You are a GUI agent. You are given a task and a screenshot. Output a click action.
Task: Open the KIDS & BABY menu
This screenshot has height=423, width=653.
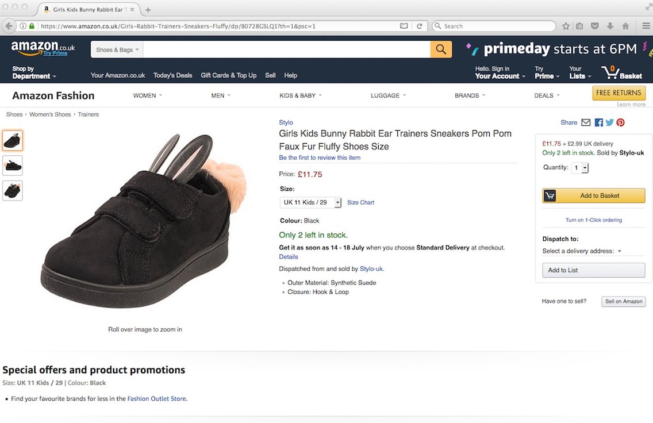click(301, 95)
